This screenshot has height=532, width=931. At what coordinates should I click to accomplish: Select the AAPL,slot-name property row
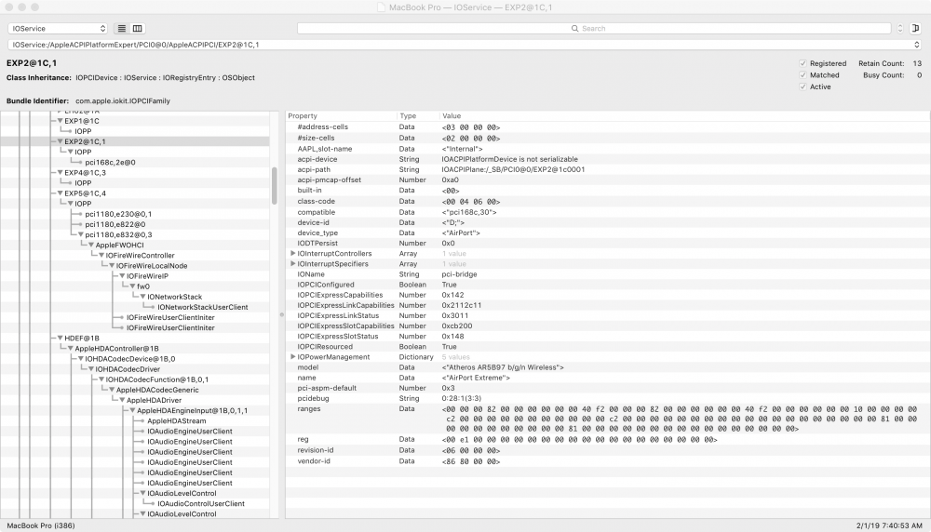click(x=607, y=149)
